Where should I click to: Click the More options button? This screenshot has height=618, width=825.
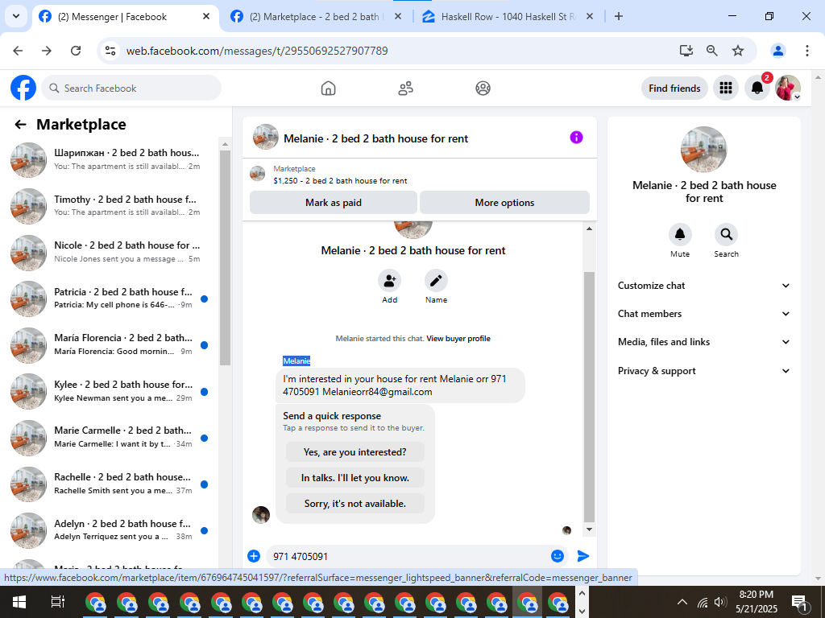click(504, 202)
